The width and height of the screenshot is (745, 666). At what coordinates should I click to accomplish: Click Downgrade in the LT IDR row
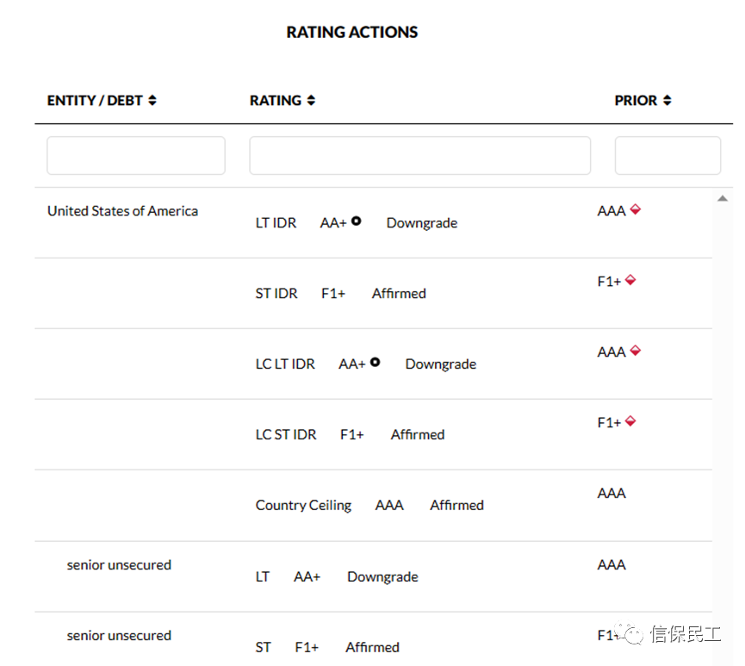click(422, 223)
